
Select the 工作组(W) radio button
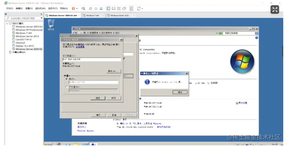[x=67, y=87]
